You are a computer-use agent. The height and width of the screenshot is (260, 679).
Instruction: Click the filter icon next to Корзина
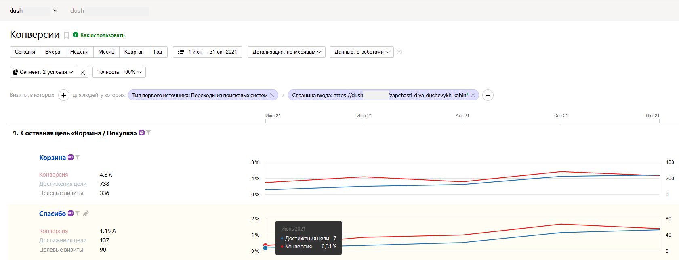click(78, 157)
